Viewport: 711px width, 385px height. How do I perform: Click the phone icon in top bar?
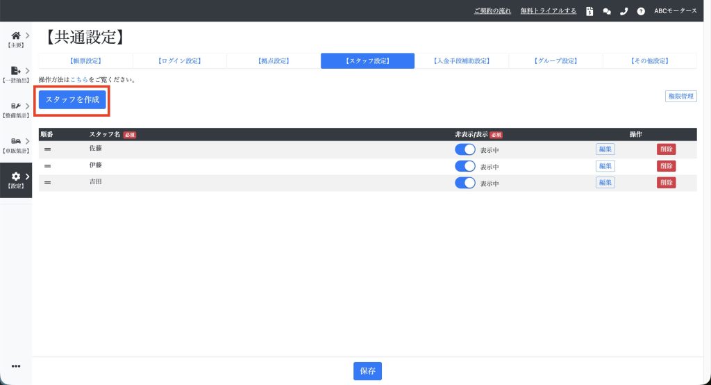coord(624,11)
